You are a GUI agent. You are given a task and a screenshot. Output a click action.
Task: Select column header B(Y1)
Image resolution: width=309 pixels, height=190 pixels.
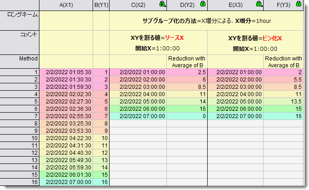(x=101, y=5)
